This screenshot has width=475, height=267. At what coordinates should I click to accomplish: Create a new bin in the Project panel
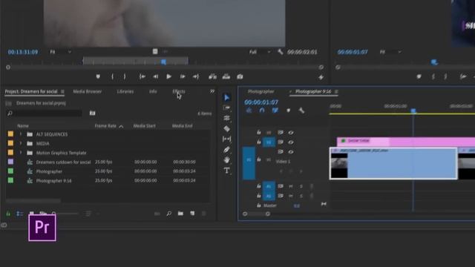tap(180, 214)
